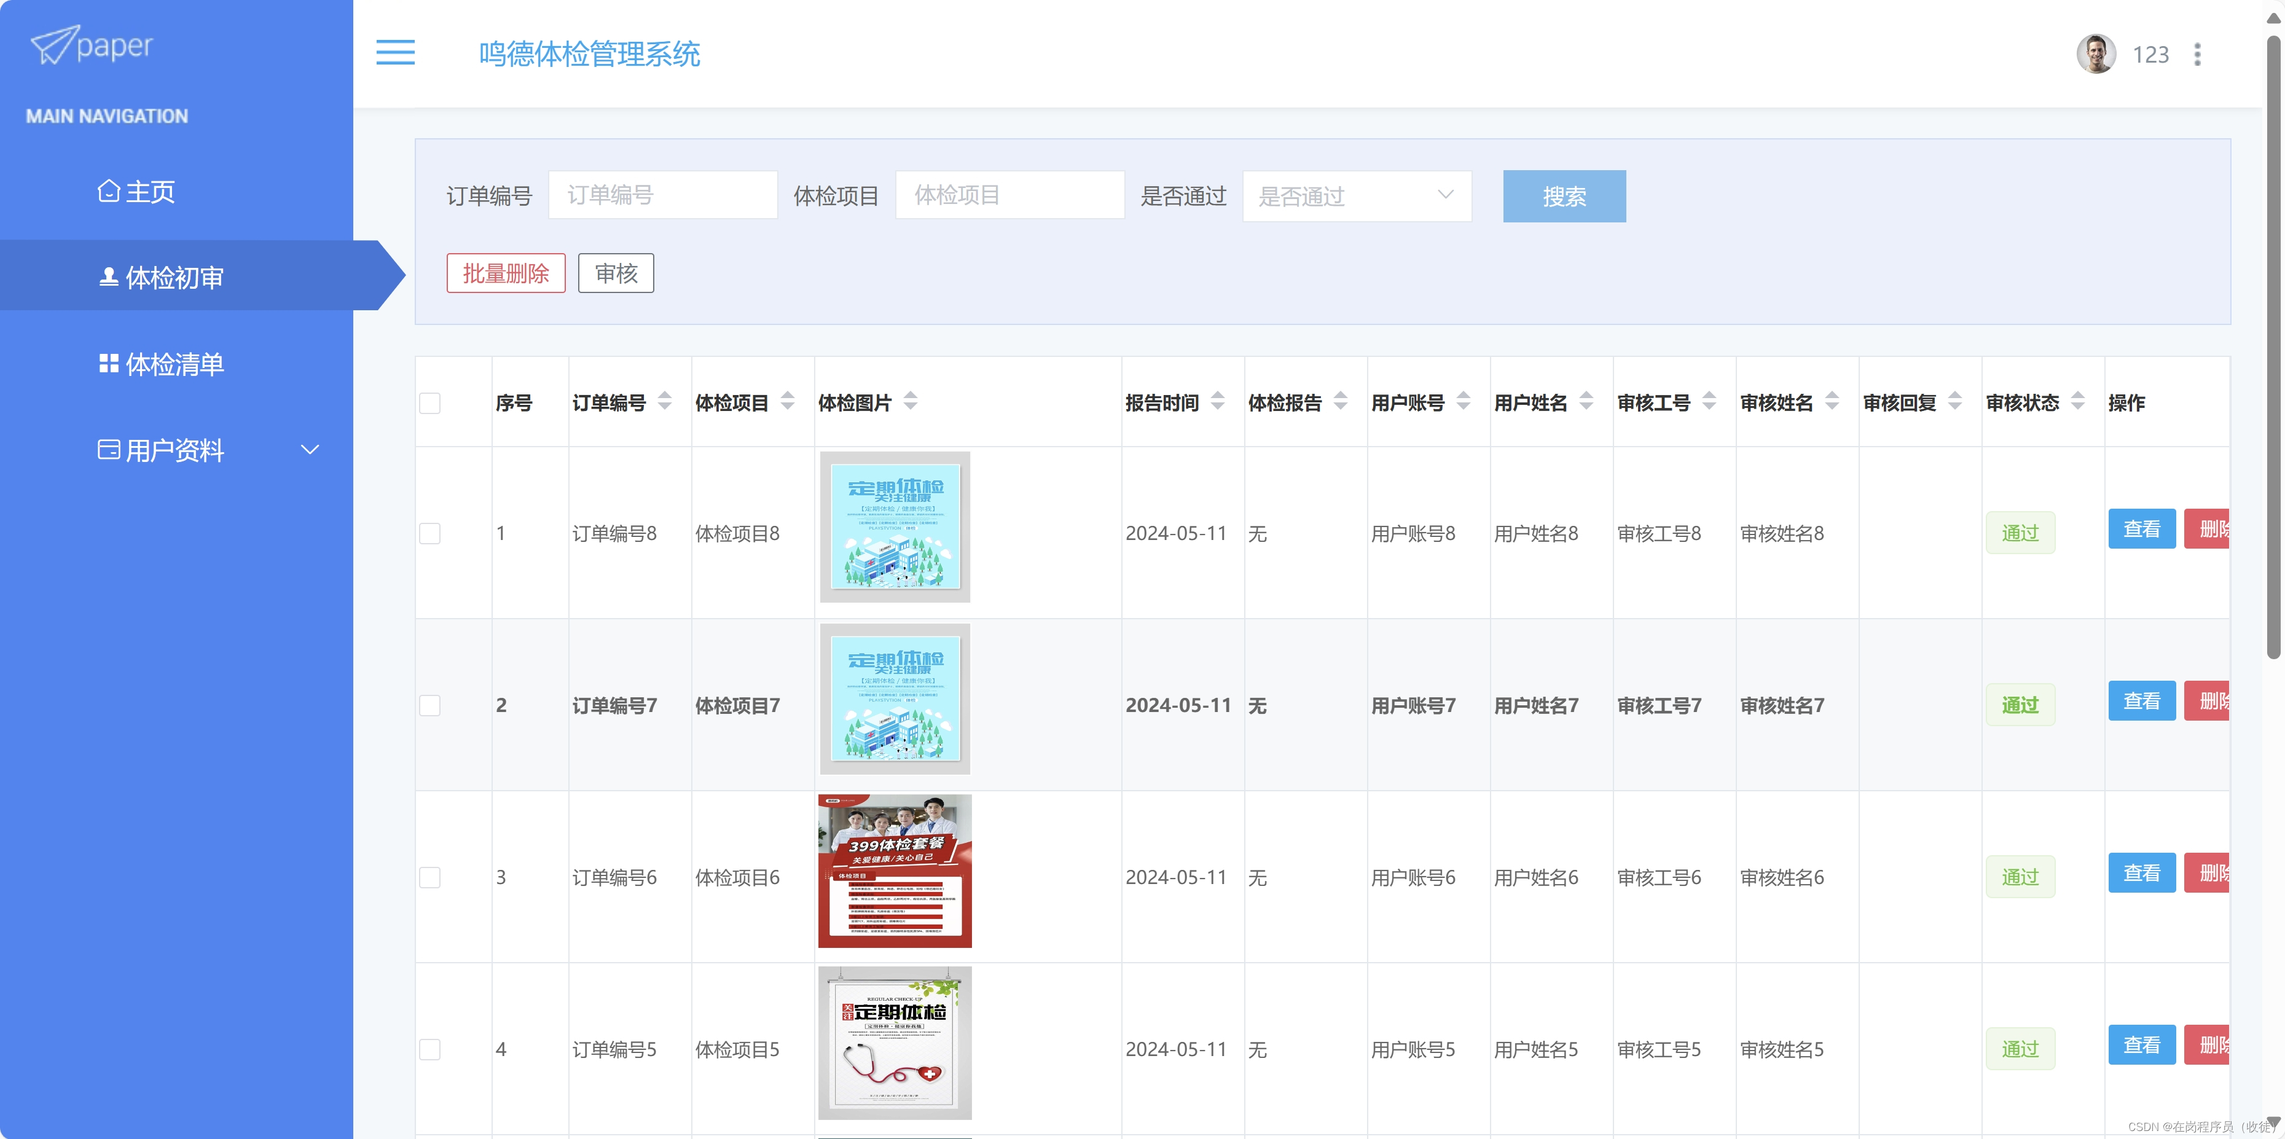Click the 批量删除 button
Image resolution: width=2285 pixels, height=1139 pixels.
pyautogui.click(x=506, y=273)
